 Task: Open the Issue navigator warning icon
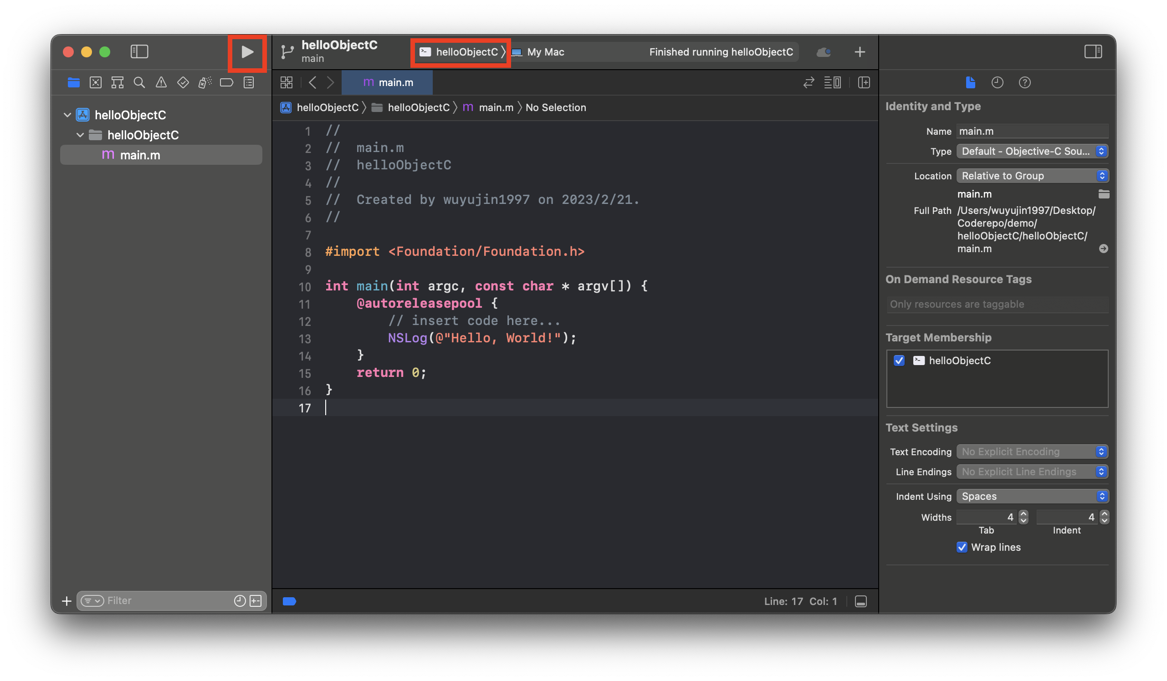pyautogui.click(x=161, y=83)
